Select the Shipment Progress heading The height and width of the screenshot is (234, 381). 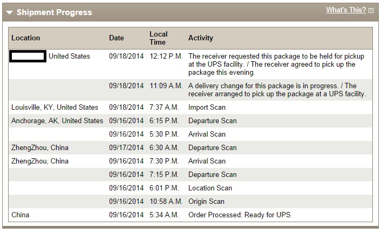(54, 12)
